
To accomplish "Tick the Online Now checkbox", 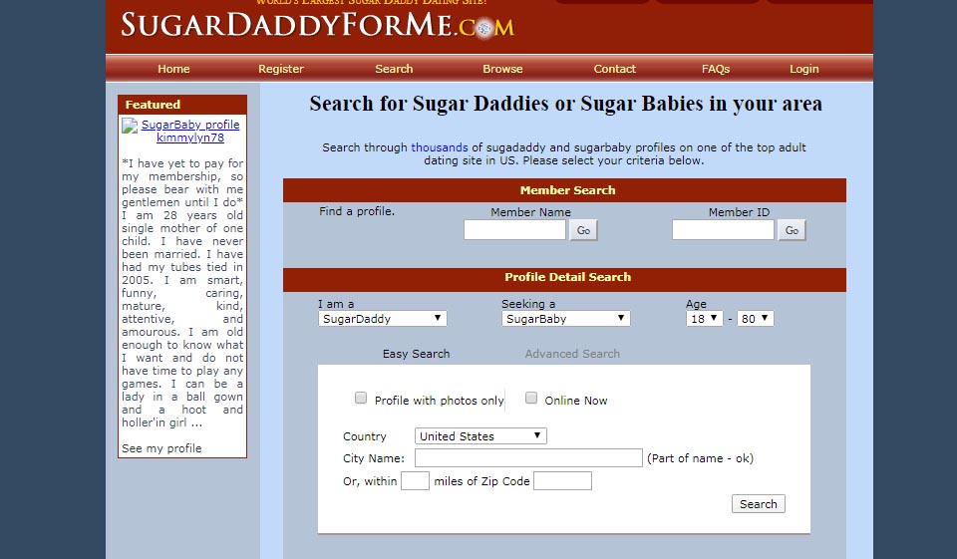I will [x=531, y=399].
